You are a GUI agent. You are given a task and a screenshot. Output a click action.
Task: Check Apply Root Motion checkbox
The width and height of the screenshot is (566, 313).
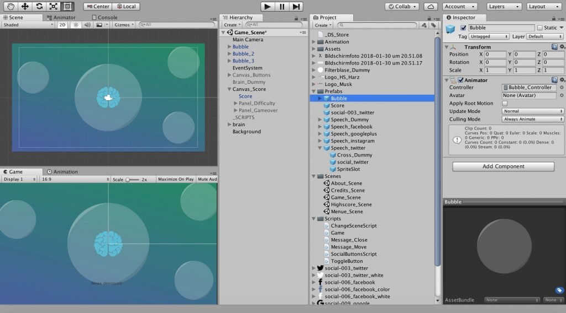[x=505, y=103]
